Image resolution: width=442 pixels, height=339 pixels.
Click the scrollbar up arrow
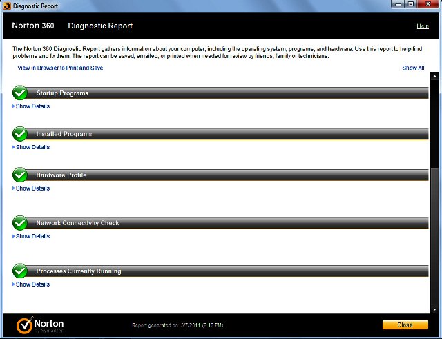434,76
